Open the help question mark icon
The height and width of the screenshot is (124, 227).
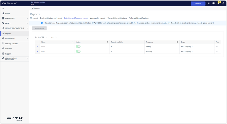coord(214,3)
